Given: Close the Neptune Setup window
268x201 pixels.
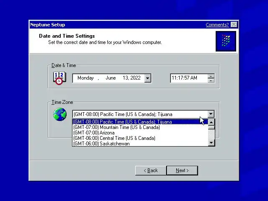Looking at the screenshot, I should (x=234, y=25).
